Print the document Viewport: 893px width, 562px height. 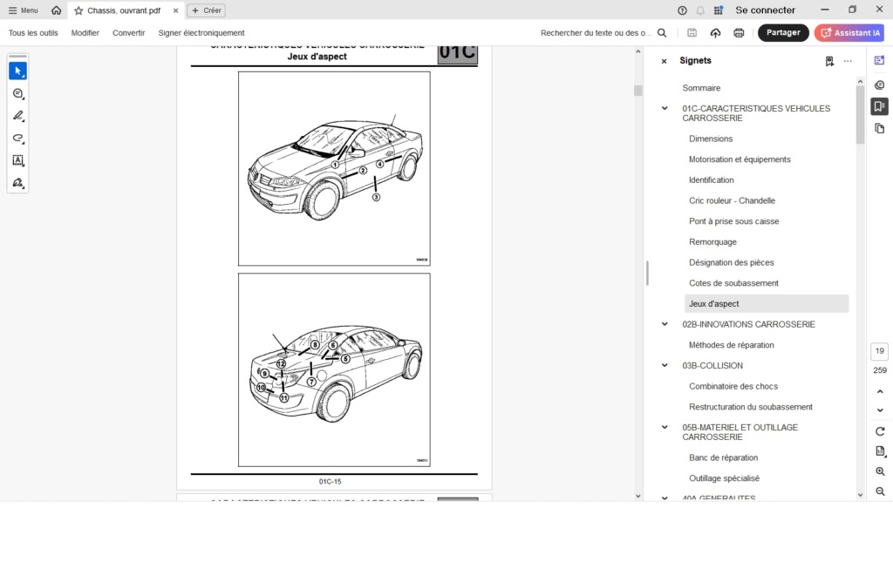point(739,33)
